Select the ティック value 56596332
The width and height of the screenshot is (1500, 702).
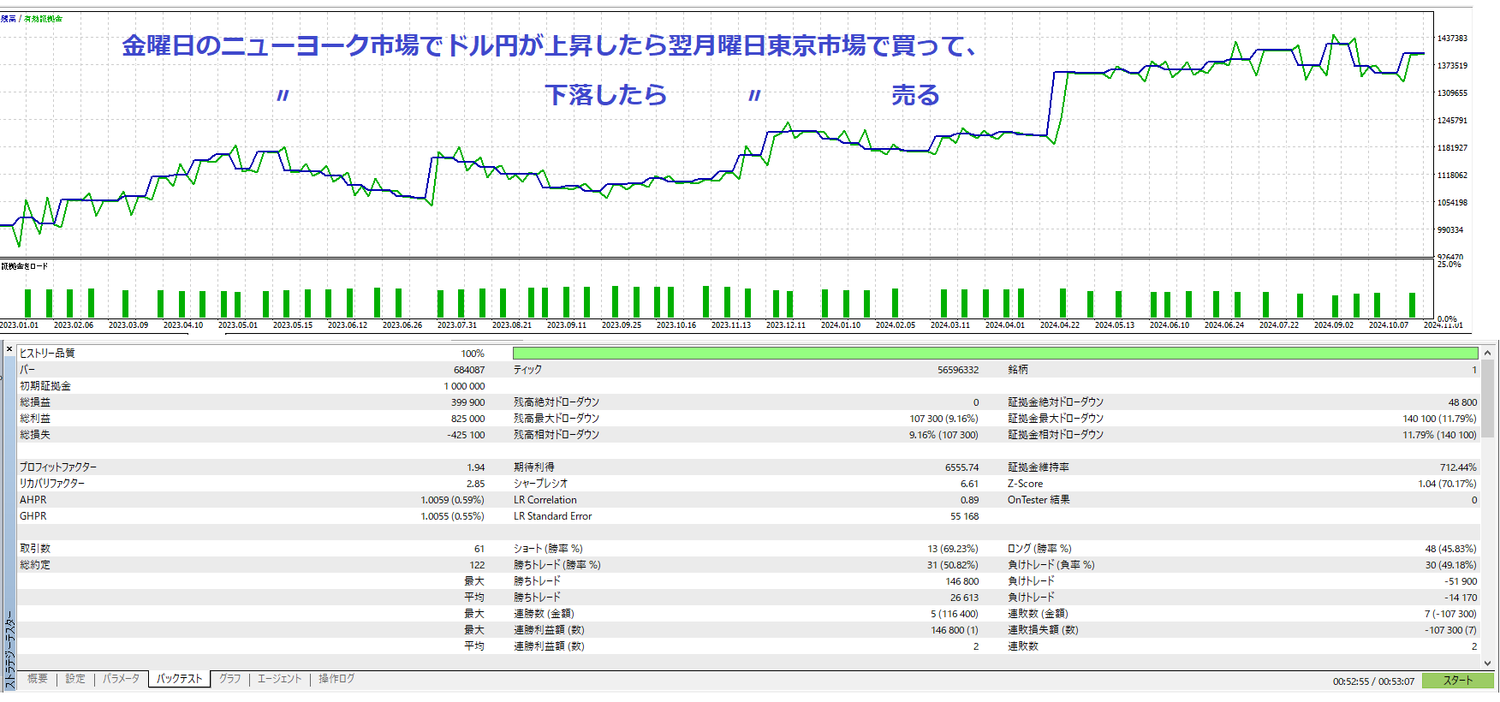point(958,370)
